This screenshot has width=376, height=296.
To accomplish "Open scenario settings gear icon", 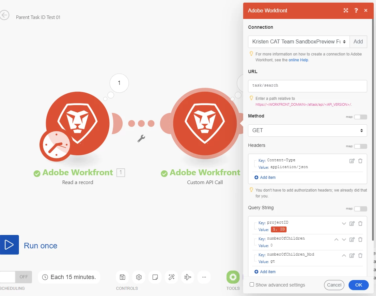I will [x=139, y=277].
